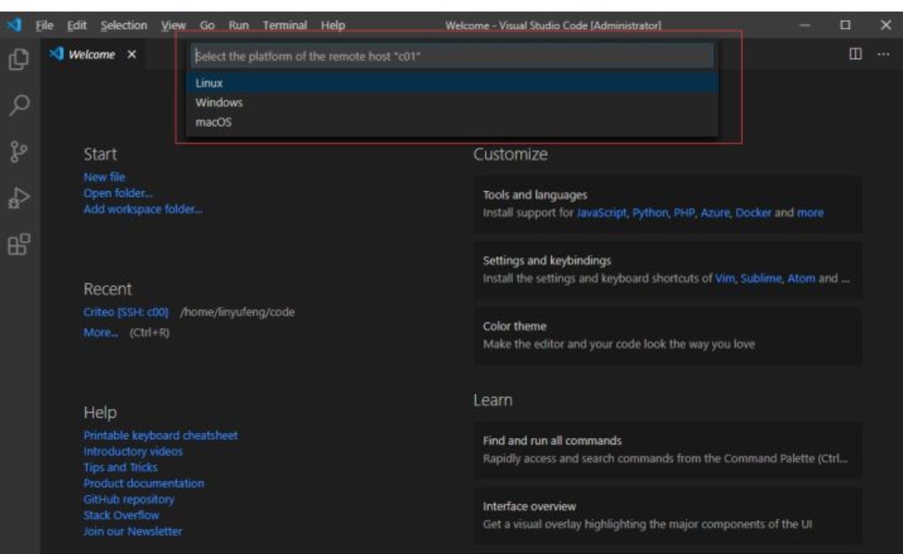The image size is (903, 554).
Task: Open the Run menu
Action: [x=239, y=25]
